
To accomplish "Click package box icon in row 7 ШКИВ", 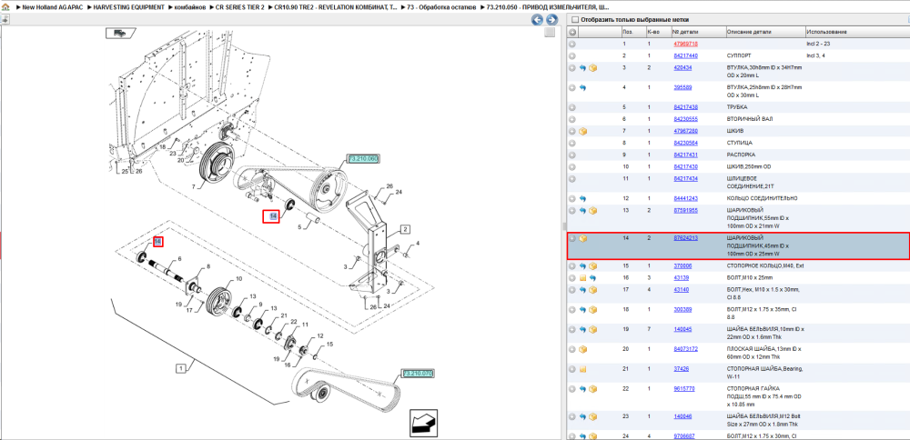I will coord(583,131).
